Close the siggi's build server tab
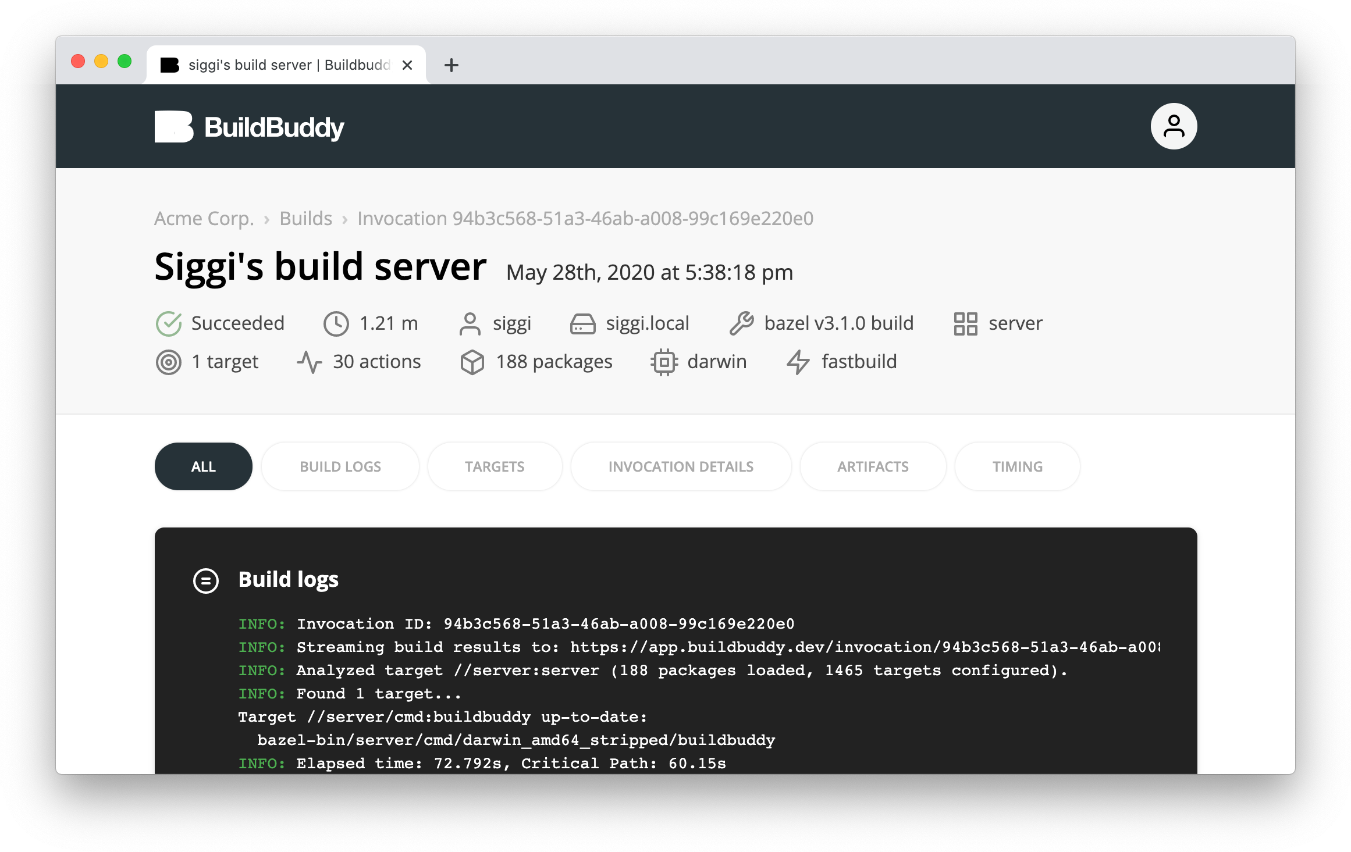The image size is (1351, 852). click(407, 65)
